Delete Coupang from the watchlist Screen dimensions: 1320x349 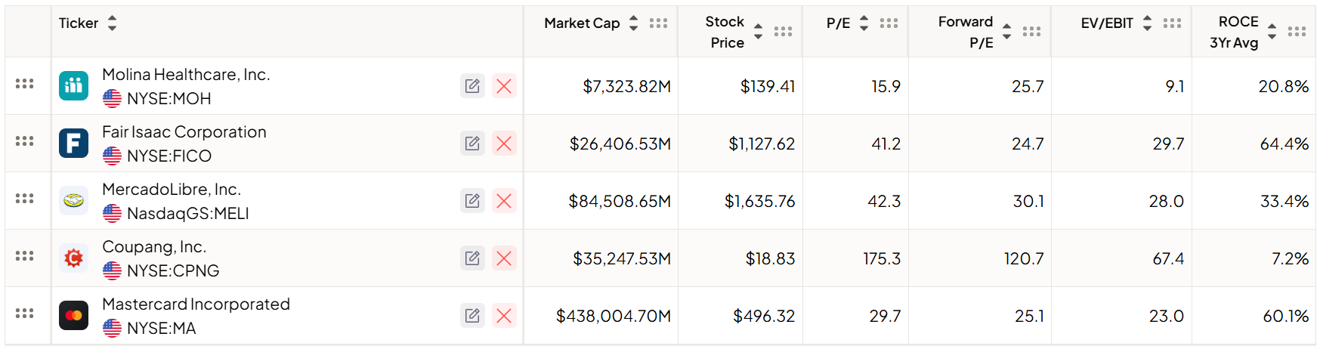[504, 258]
